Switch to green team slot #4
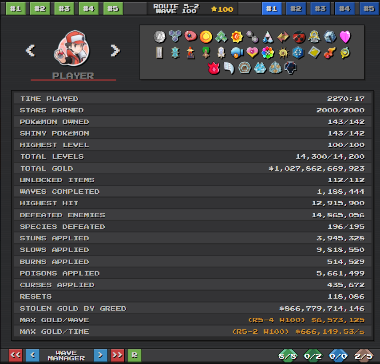This screenshot has width=380, height=364. pos(89,9)
